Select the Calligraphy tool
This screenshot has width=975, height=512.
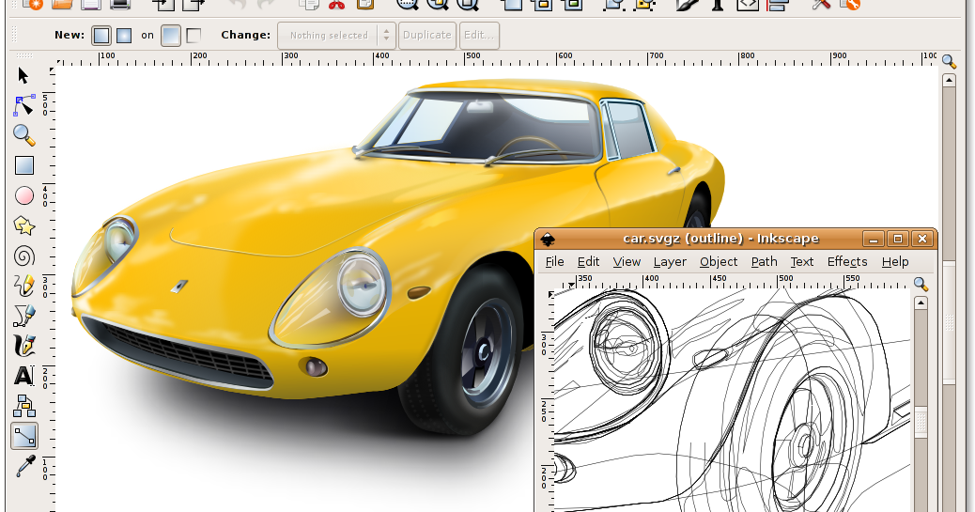click(24, 346)
